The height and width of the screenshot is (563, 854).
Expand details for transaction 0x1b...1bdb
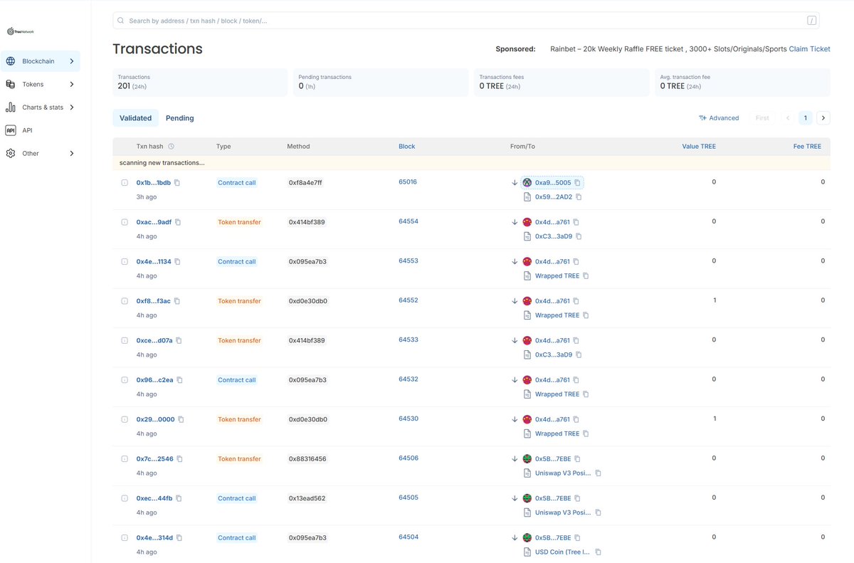[125, 183]
